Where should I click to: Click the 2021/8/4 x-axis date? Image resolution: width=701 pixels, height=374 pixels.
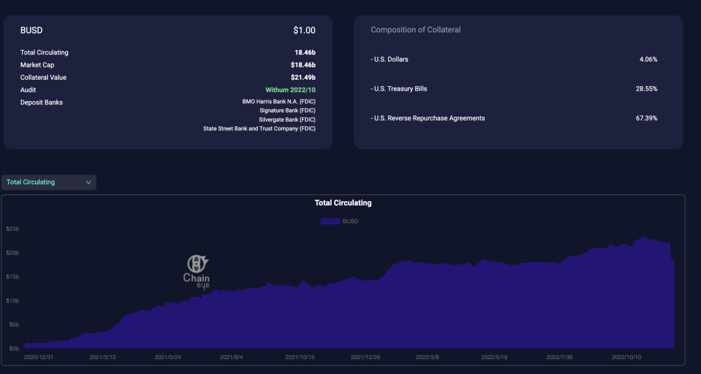232,357
